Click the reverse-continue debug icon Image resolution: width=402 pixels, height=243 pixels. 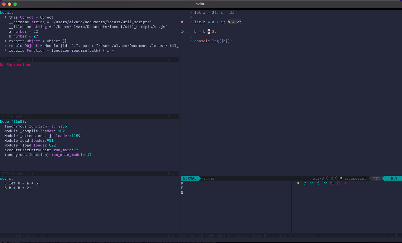point(325,183)
